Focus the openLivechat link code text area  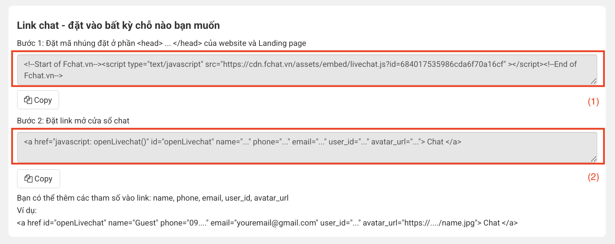307,147
